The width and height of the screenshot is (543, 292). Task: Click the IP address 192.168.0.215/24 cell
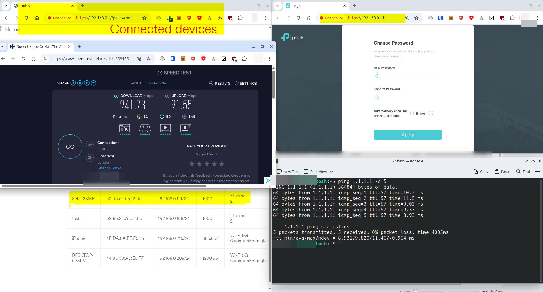tap(174, 238)
